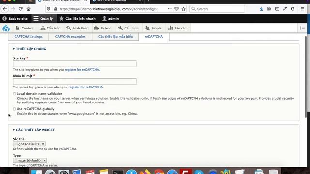Reload the current page
Image resolution: width=310 pixels, height=174 pixels.
[x=20, y=9]
